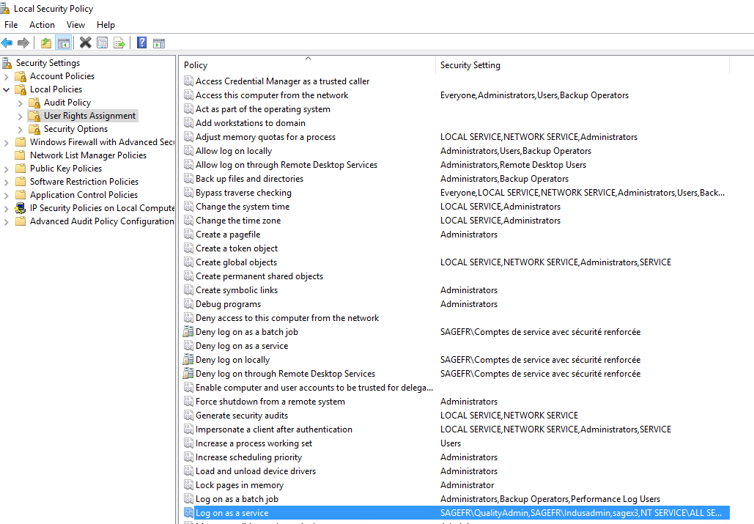Image resolution: width=754 pixels, height=524 pixels.
Task: Select Bypass traverse checking policy
Action: pyautogui.click(x=243, y=193)
